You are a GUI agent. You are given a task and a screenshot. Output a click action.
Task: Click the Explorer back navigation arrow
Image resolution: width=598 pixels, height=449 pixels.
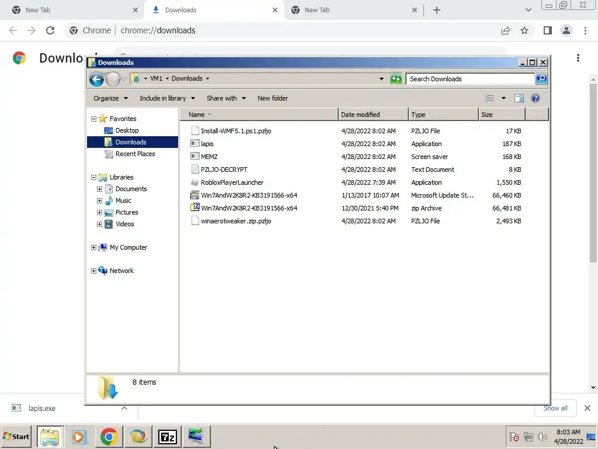point(96,79)
